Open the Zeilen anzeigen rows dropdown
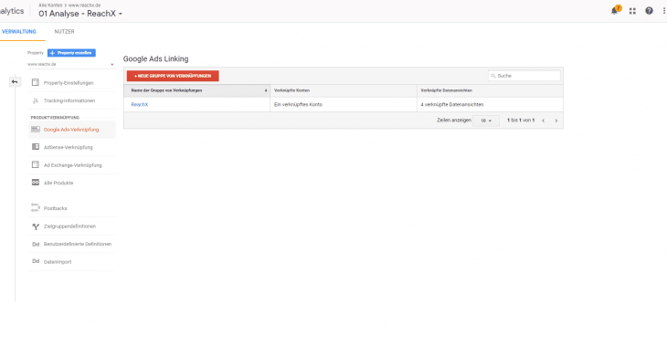This screenshot has width=667, height=347. point(486,121)
